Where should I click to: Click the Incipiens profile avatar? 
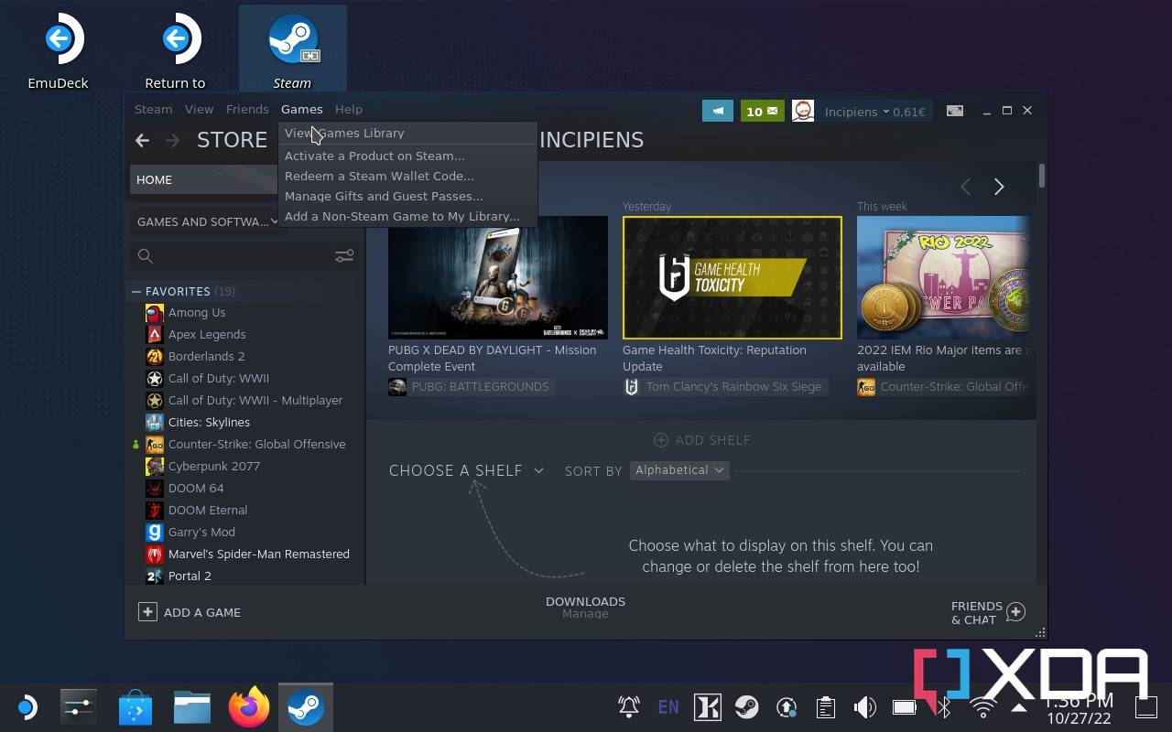click(x=803, y=111)
